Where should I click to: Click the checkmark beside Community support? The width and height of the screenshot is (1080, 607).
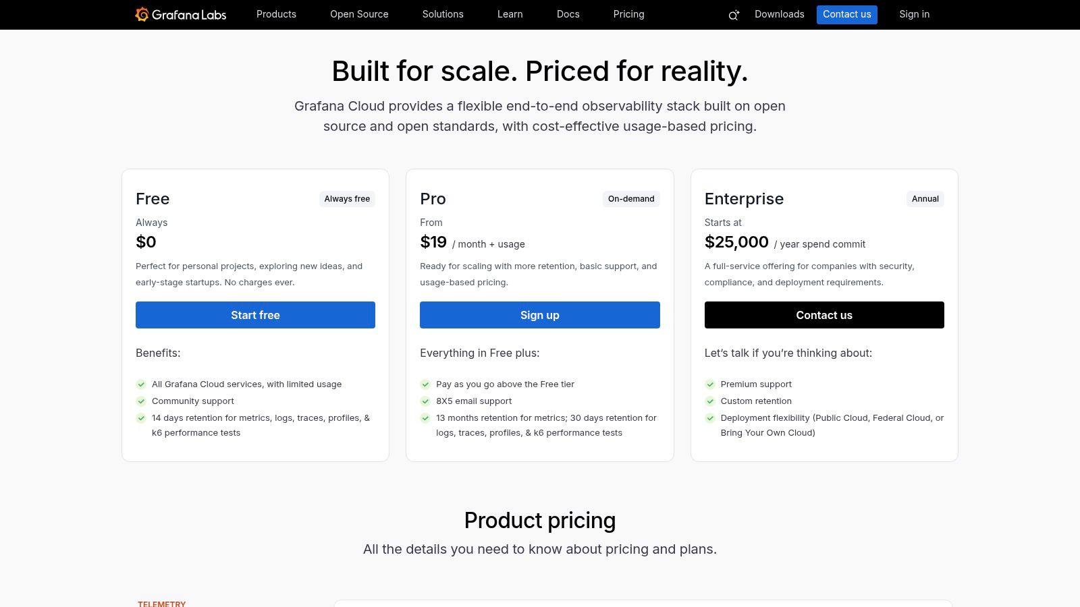(141, 401)
